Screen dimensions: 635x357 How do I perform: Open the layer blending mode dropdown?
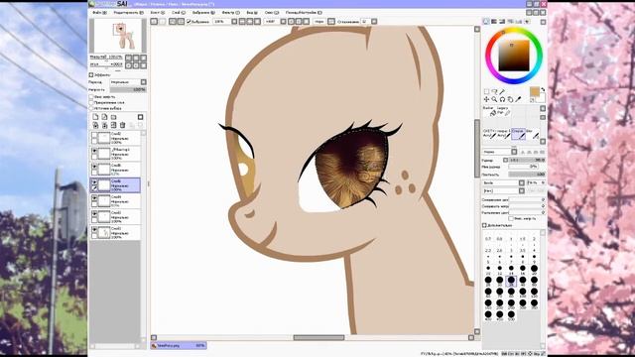pyautogui.click(x=143, y=82)
